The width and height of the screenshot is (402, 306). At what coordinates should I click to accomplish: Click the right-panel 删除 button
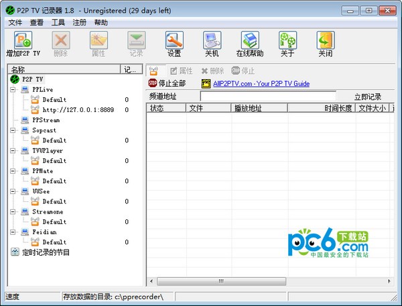coord(212,71)
